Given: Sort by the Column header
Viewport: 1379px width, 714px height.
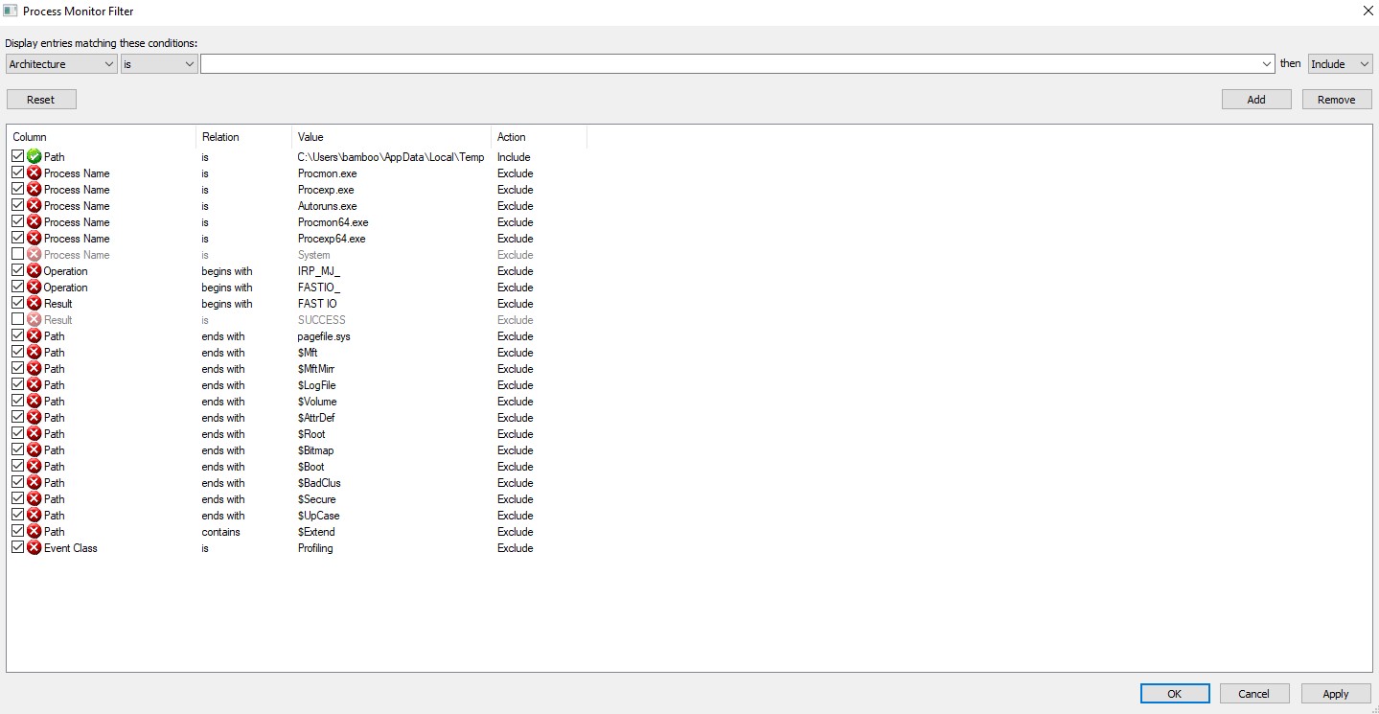Looking at the screenshot, I should tap(102, 137).
